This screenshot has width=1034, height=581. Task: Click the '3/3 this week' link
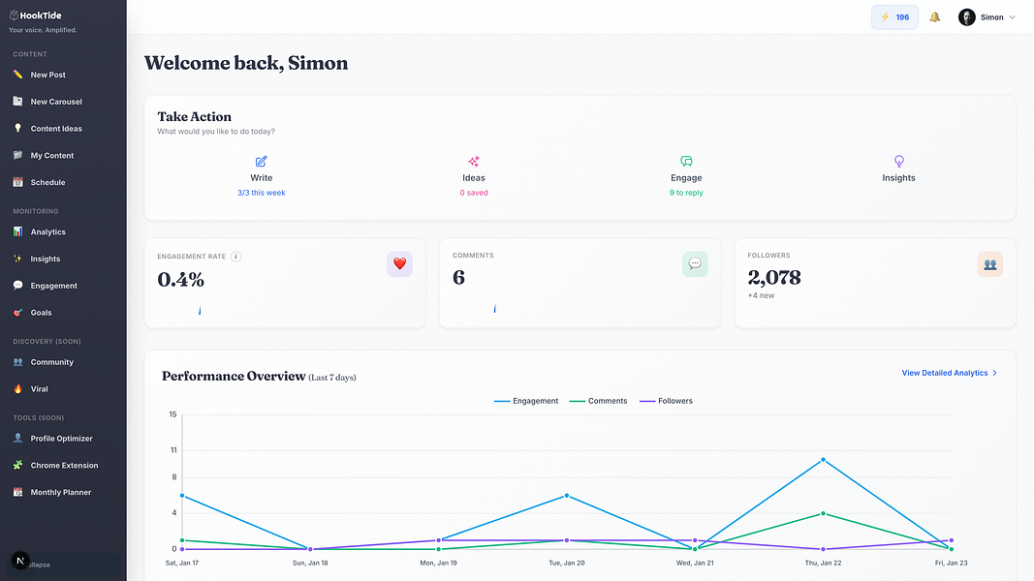click(261, 193)
